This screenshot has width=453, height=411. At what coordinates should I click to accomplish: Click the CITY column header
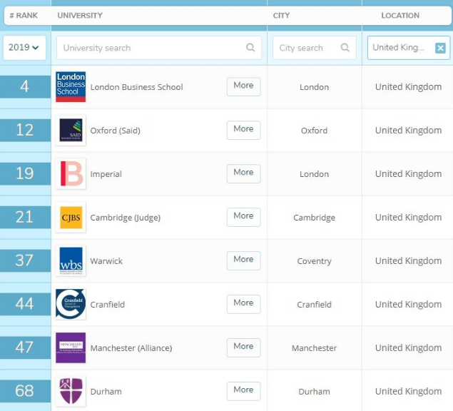[281, 15]
